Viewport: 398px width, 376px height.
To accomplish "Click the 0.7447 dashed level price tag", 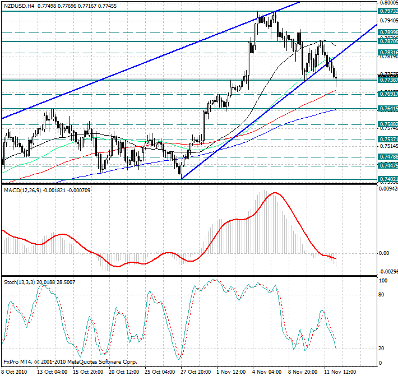I will point(388,166).
